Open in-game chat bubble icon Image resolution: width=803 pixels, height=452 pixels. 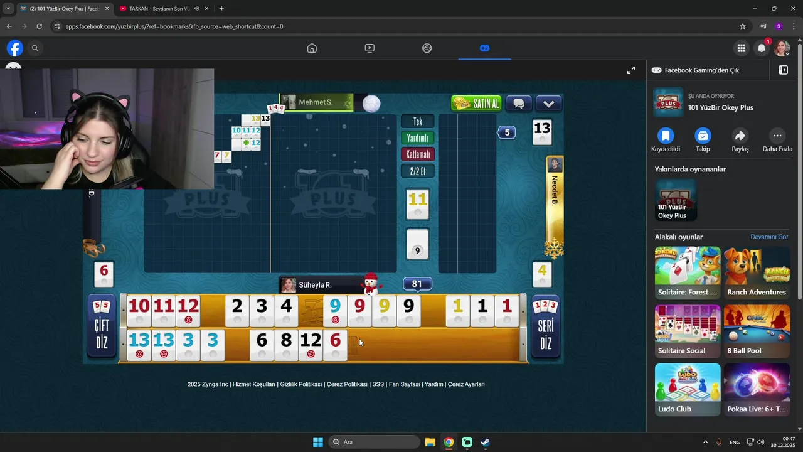tap(518, 104)
